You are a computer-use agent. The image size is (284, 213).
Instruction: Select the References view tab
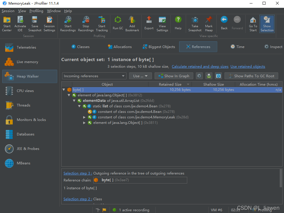198,47
